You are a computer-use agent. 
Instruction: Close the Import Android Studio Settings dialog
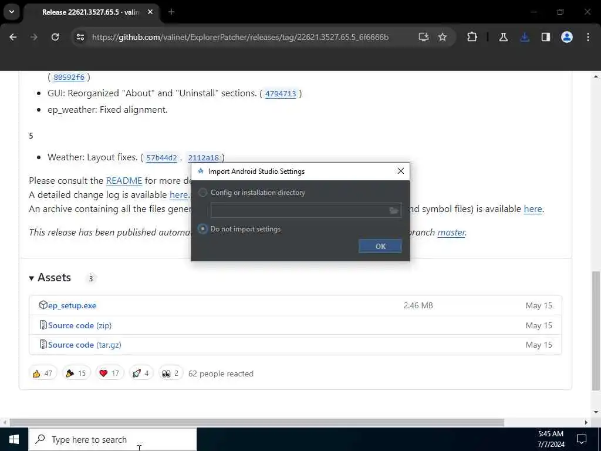coord(400,171)
